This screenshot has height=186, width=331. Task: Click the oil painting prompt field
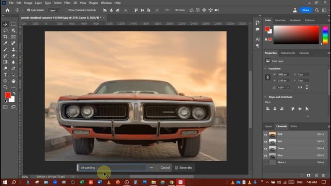pos(112,167)
